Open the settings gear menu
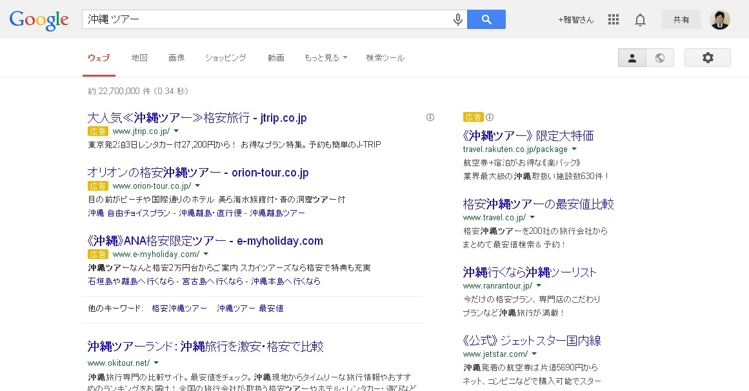 (708, 58)
